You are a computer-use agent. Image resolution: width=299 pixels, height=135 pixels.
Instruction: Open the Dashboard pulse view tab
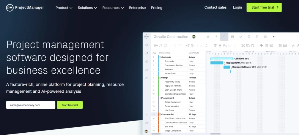point(241,37)
